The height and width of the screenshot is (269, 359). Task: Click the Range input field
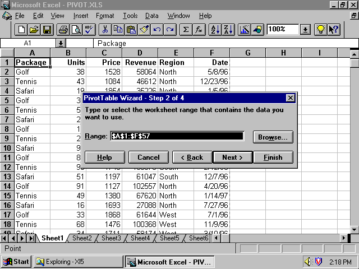click(177, 136)
